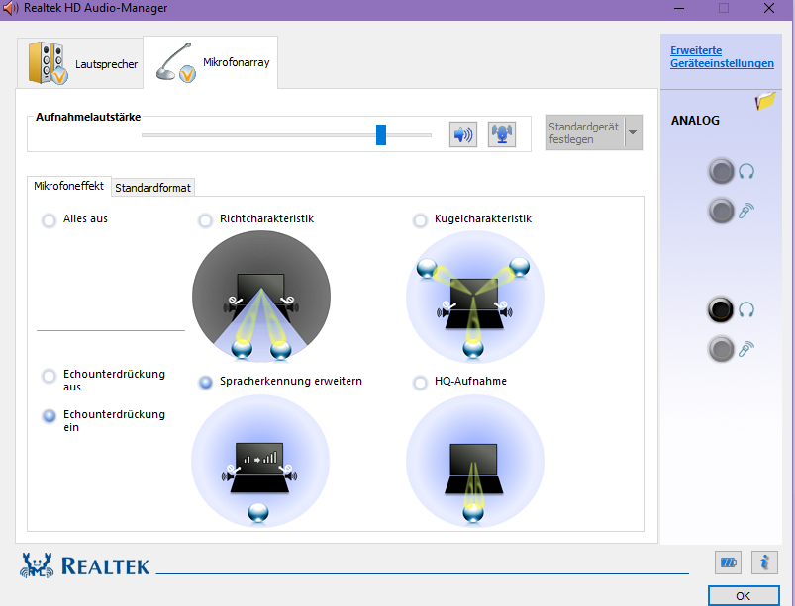Click the OK button
Viewport: 795px width, 606px height.
[x=744, y=596]
